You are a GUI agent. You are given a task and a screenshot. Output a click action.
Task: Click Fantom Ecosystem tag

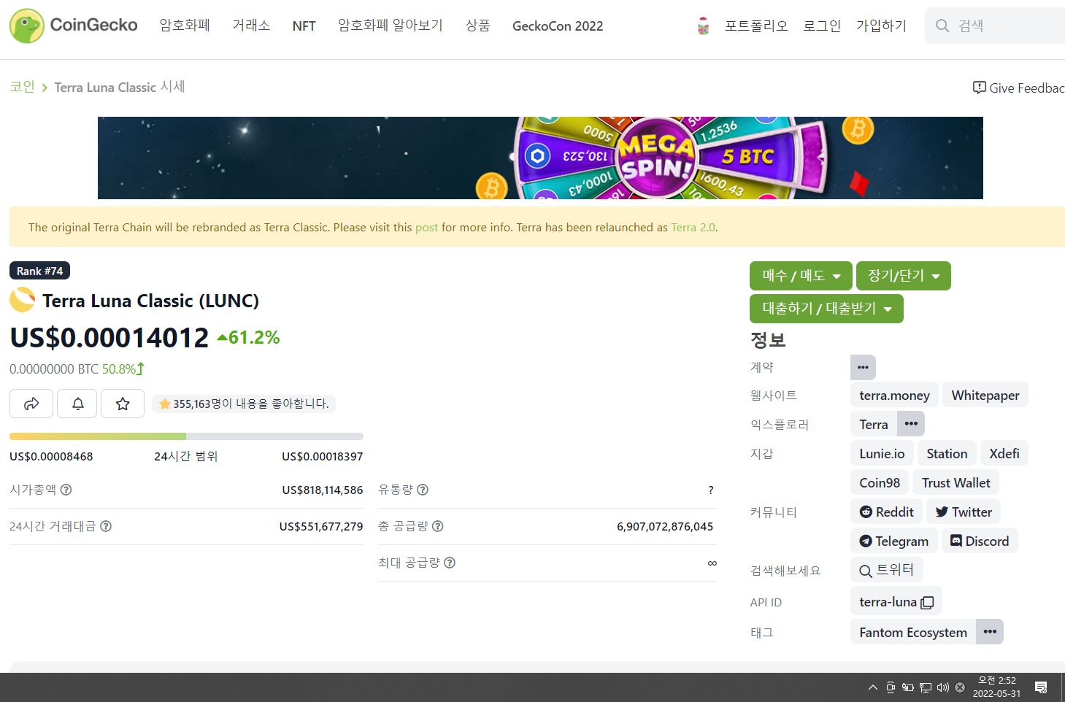[x=913, y=632]
